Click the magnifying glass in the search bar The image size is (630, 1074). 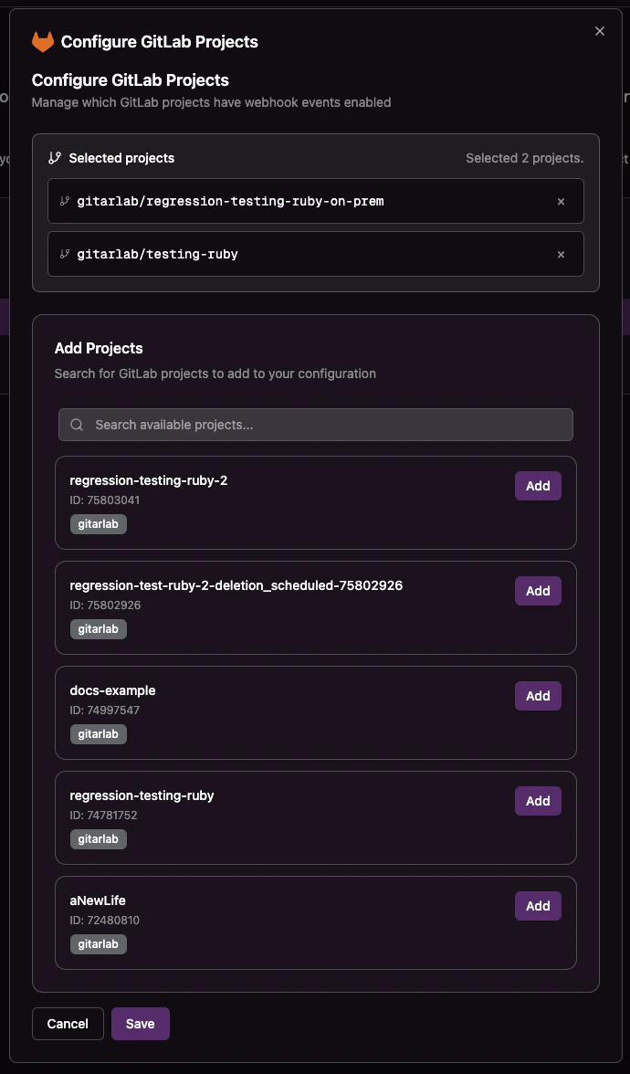coord(77,424)
